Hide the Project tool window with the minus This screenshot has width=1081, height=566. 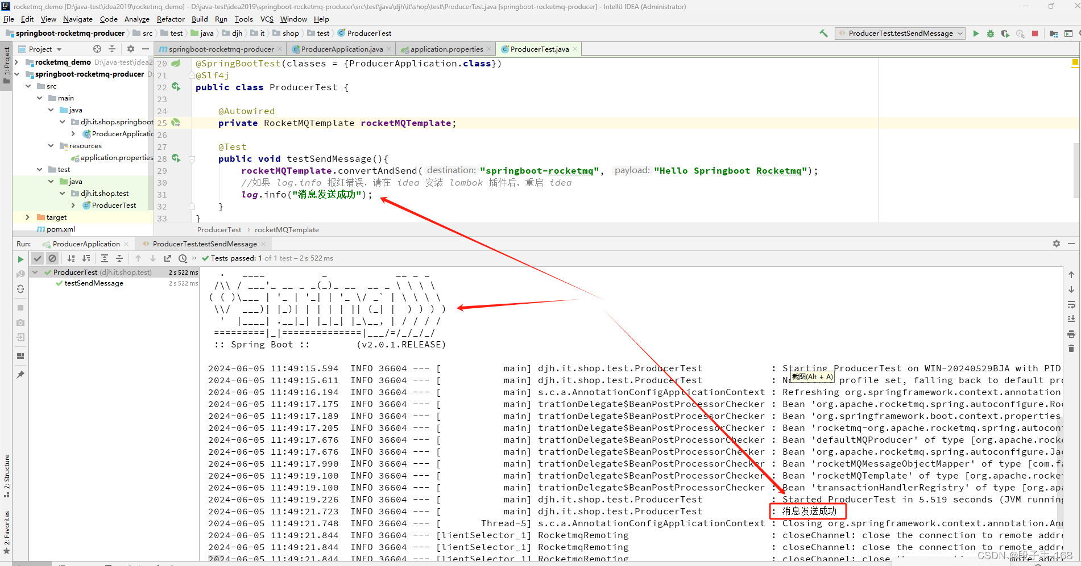pos(146,49)
